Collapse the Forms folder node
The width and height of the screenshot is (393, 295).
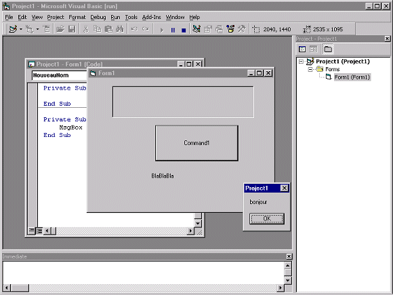pos(310,69)
